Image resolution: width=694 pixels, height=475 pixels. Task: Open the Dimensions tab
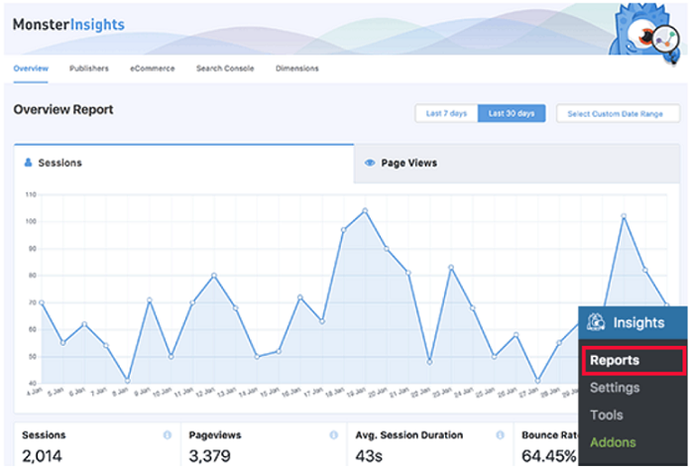[x=297, y=68]
